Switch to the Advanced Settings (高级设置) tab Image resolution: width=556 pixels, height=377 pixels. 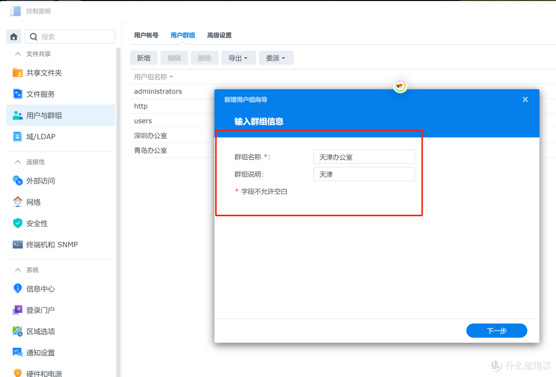coord(219,35)
